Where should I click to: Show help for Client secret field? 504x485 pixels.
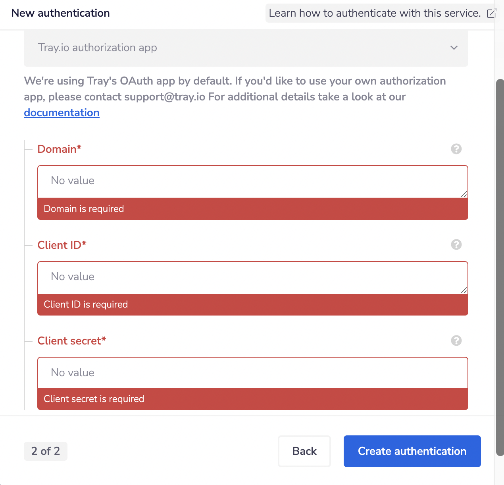(x=456, y=341)
